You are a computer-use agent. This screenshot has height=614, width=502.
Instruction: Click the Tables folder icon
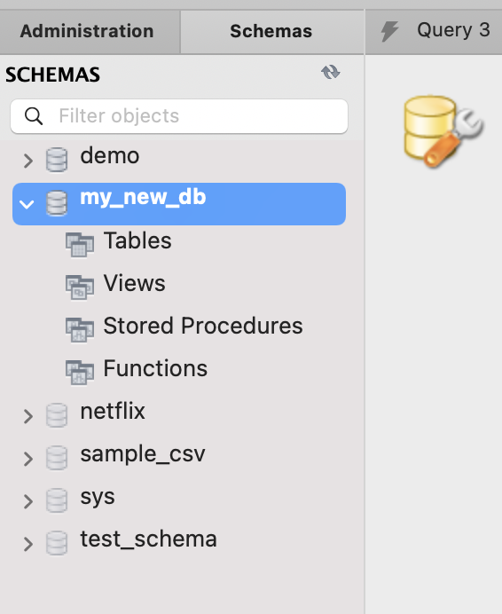point(80,245)
